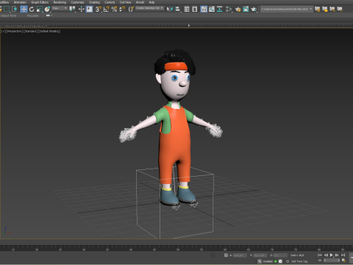Open Schematic View icon
Screen dimensions: 353x265
pyautogui.click(x=220, y=9)
